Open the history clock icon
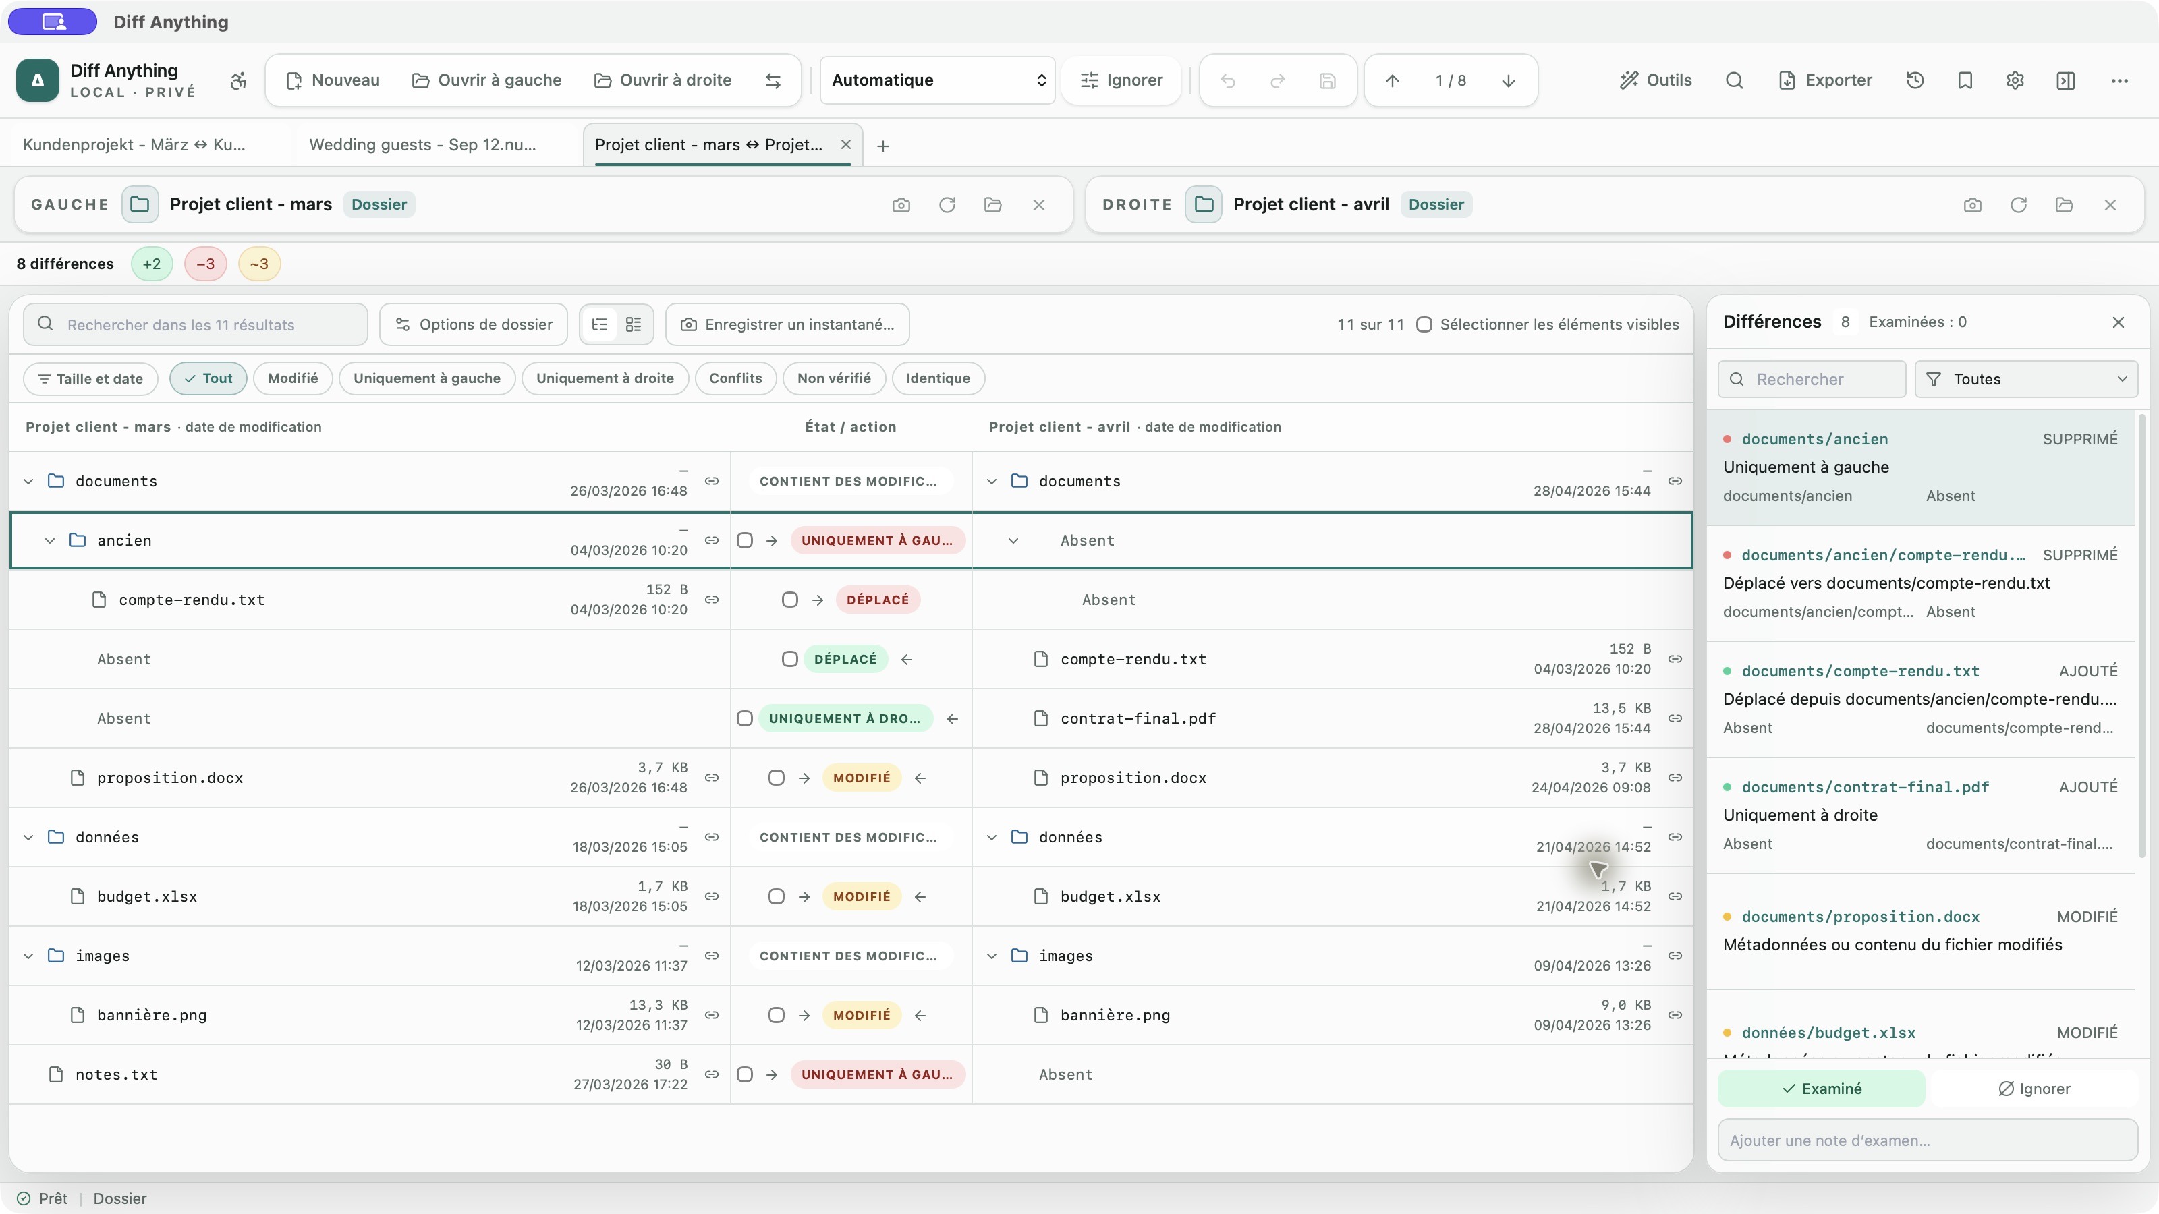Viewport: 2159px width, 1214px height. point(1915,80)
